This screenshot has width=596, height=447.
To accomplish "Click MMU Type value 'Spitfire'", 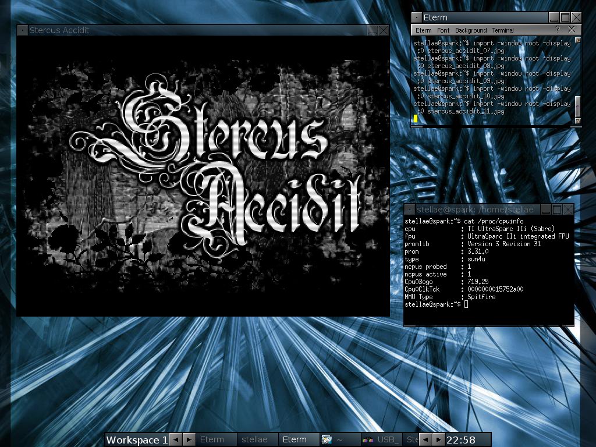I will [481, 297].
